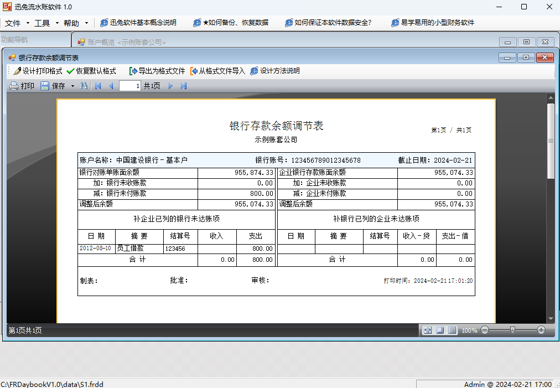Image resolution: width=560 pixels, height=388 pixels.
Task: Click the bank statement balance 955,874.33
Action: pos(254,173)
